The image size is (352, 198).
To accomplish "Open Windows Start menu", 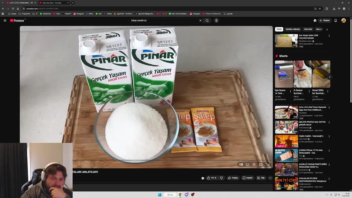I will [159, 195].
